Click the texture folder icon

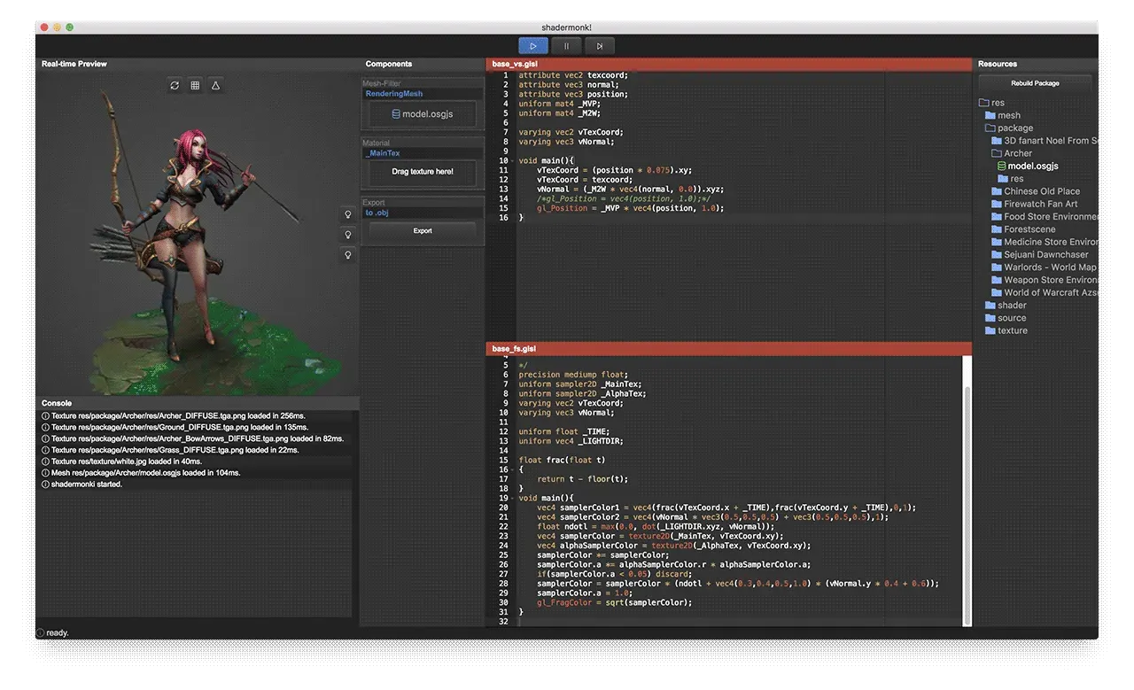pos(990,330)
